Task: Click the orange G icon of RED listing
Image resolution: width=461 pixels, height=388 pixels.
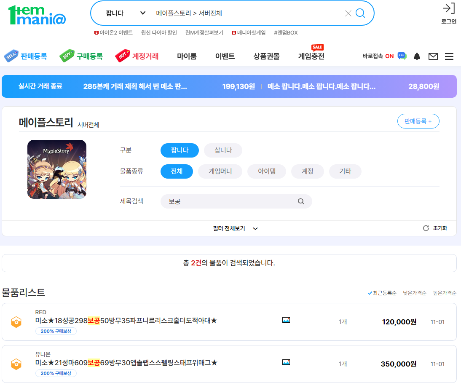Action: click(x=16, y=322)
